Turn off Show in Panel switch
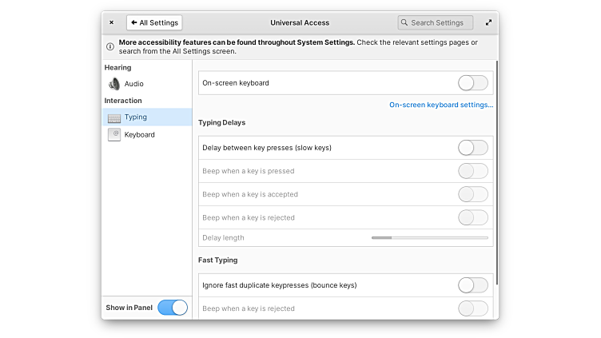This screenshot has height=338, width=601. (173, 308)
